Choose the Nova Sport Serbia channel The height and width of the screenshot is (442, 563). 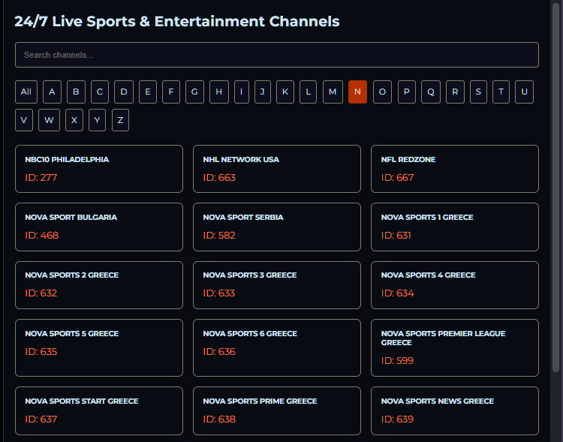click(276, 227)
